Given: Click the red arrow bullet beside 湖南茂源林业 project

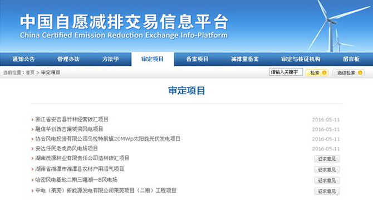Looking at the screenshot, I should tap(32, 159).
